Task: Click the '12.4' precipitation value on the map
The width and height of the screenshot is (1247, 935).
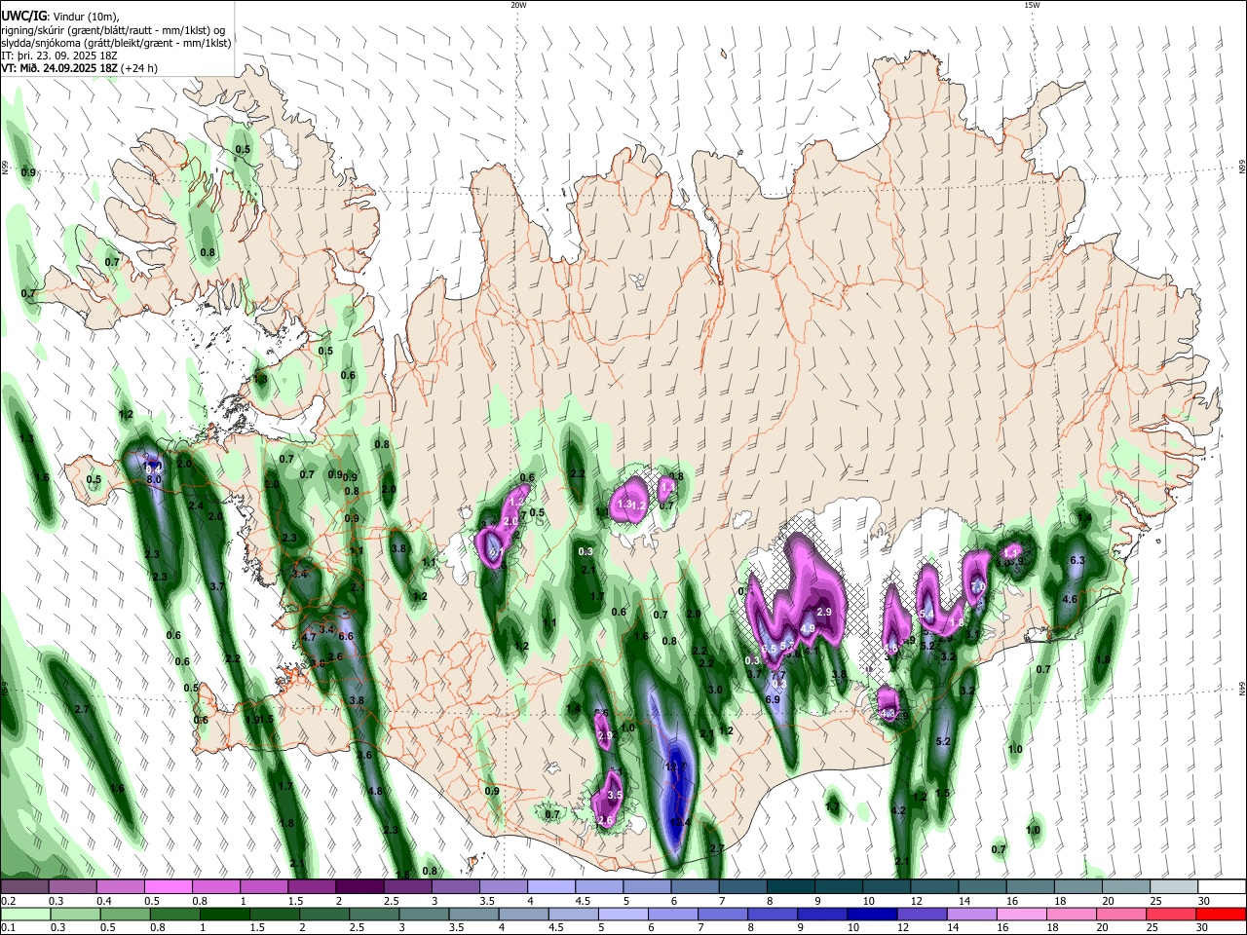Action: [680, 823]
